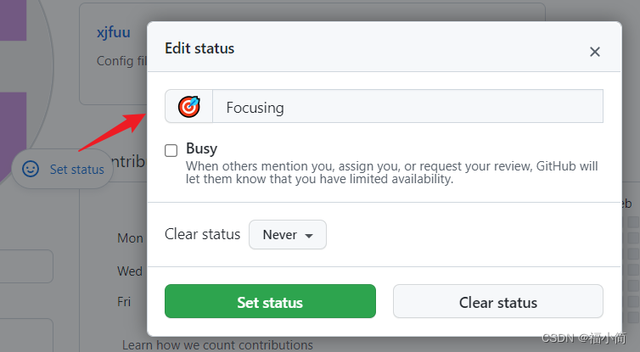The image size is (640, 352).
Task: Click the caret arrow beside Never
Action: [x=309, y=236]
